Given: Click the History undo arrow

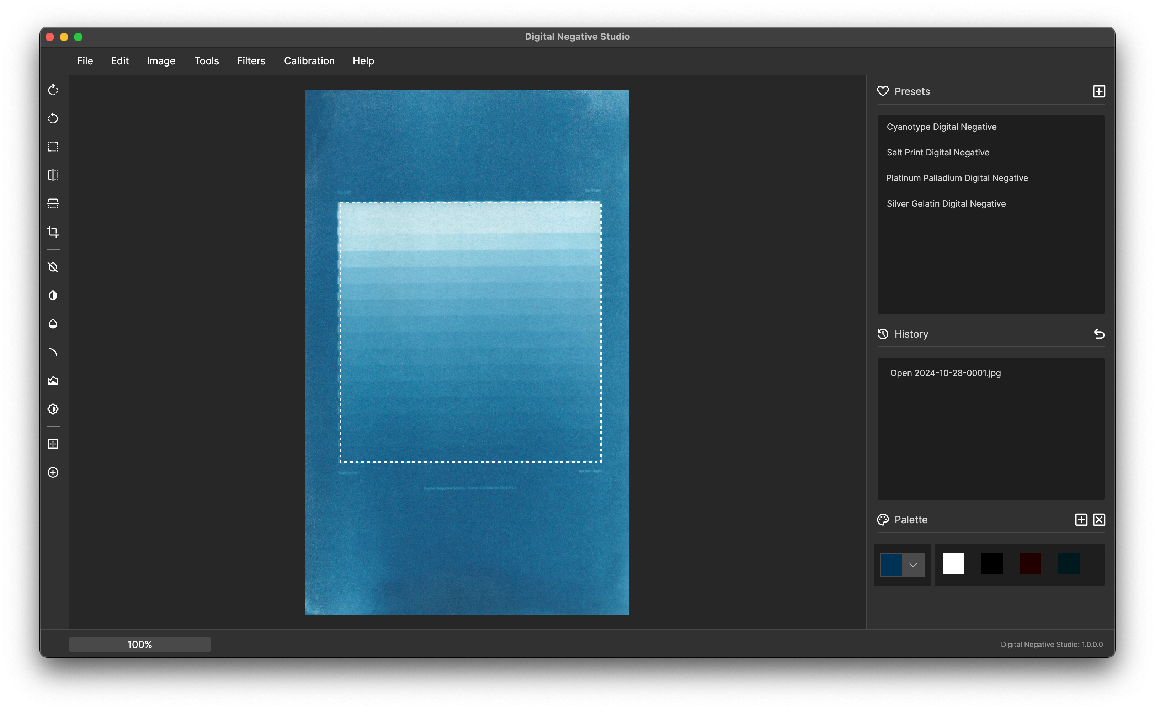Looking at the screenshot, I should 1099,334.
